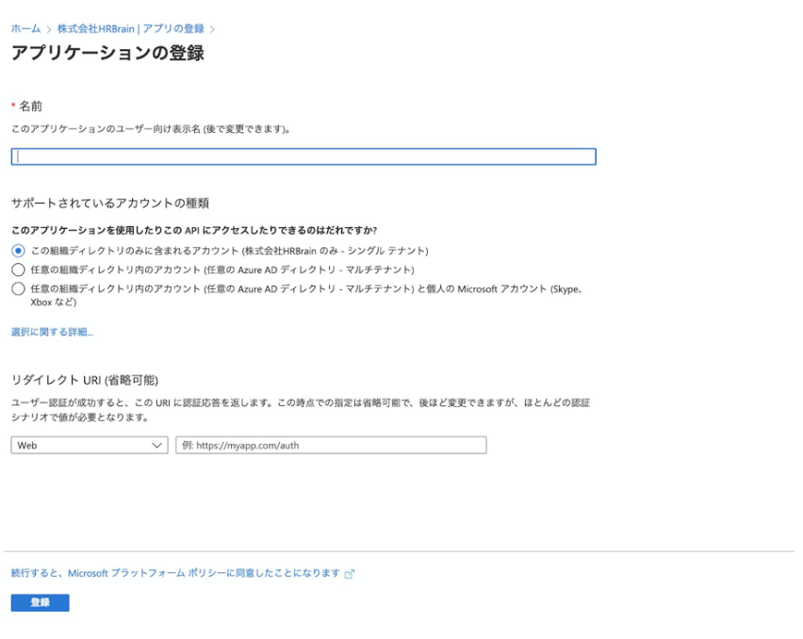Image resolution: width=803 pixels, height=639 pixels.
Task: Click the external link icon after policy text
Action: tap(350, 574)
